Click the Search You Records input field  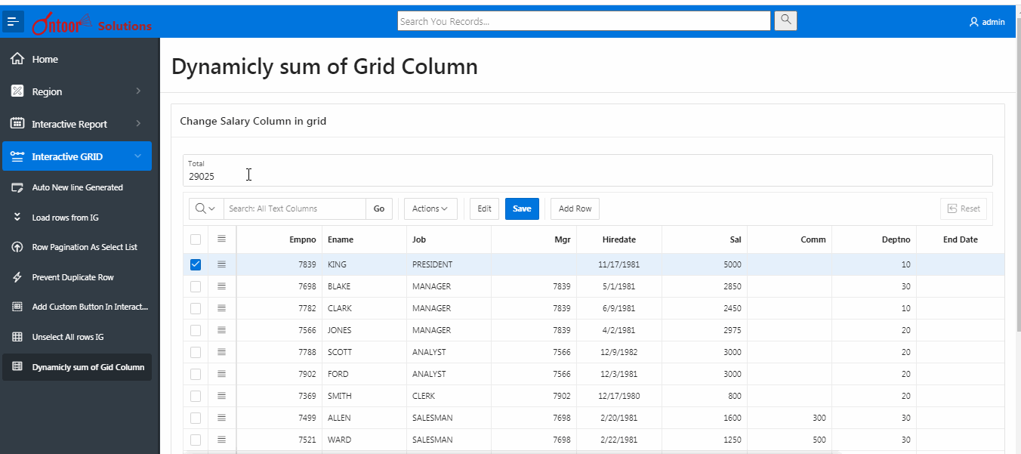[x=583, y=21]
